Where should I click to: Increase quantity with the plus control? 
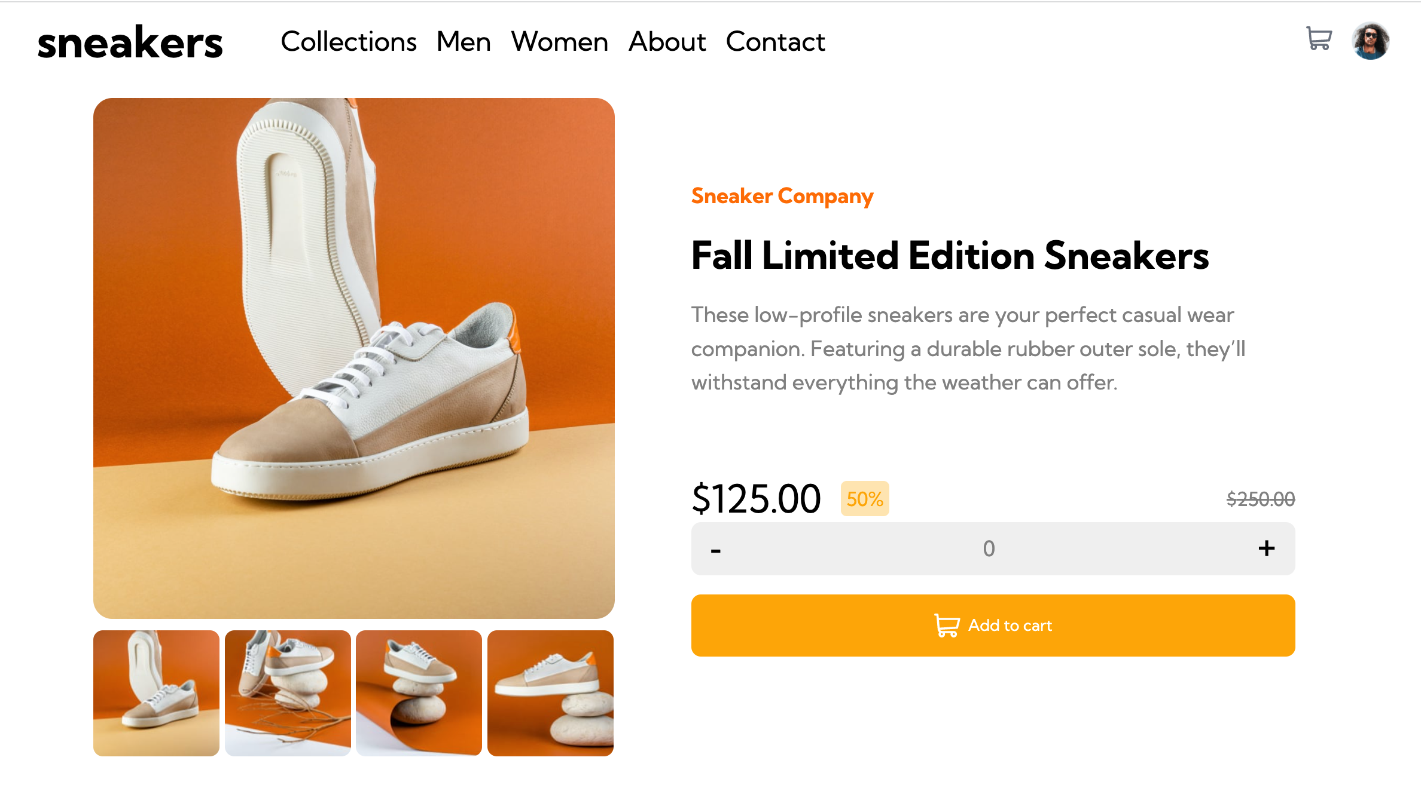click(1266, 548)
